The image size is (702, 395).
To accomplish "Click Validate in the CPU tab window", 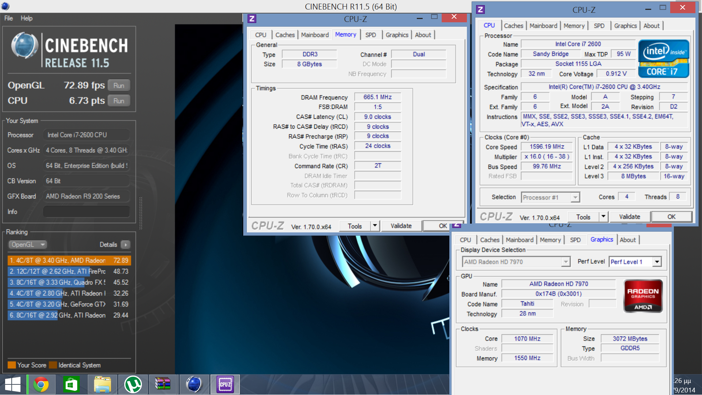I will click(630, 217).
